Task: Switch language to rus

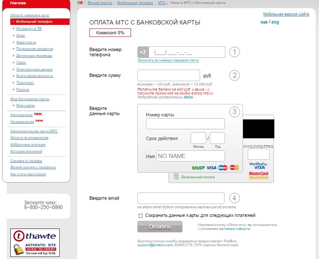Action: pyautogui.click(x=264, y=22)
